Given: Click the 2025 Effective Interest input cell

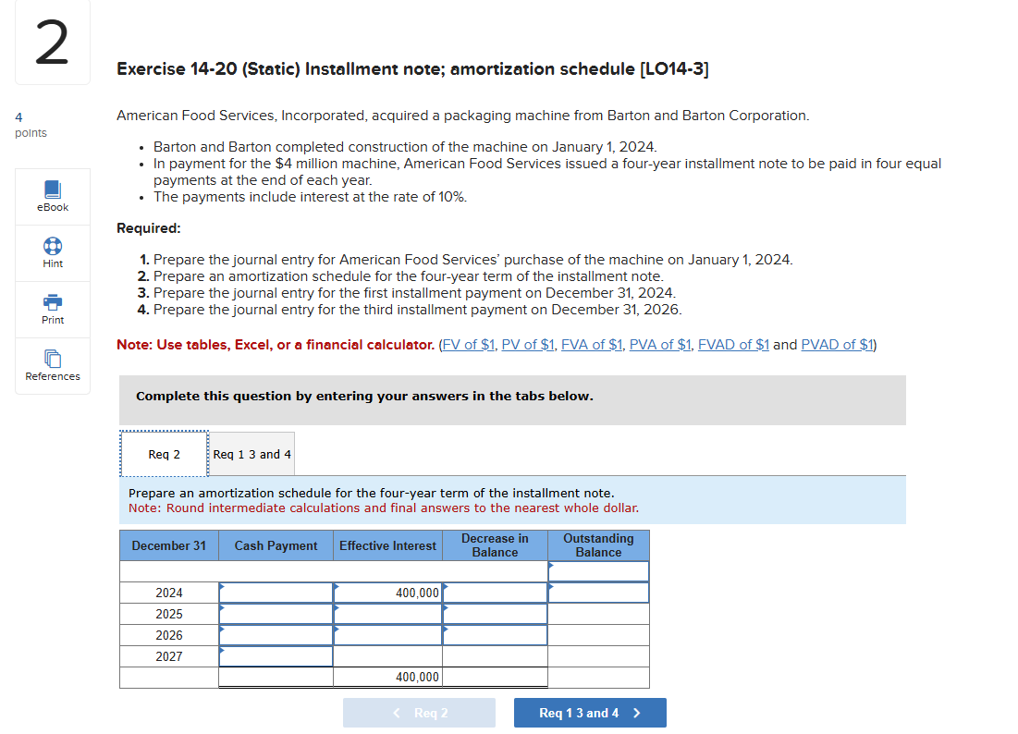Looking at the screenshot, I should (387, 614).
